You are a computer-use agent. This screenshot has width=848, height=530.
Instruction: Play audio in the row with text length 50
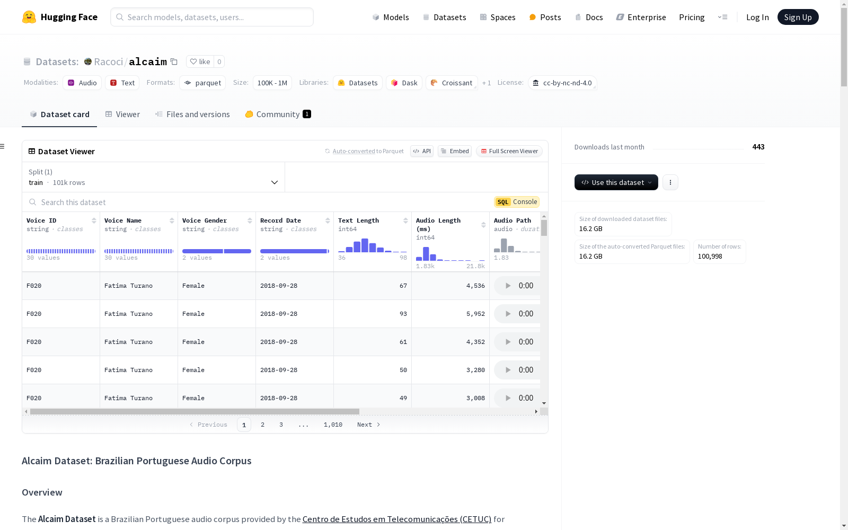[x=508, y=370]
